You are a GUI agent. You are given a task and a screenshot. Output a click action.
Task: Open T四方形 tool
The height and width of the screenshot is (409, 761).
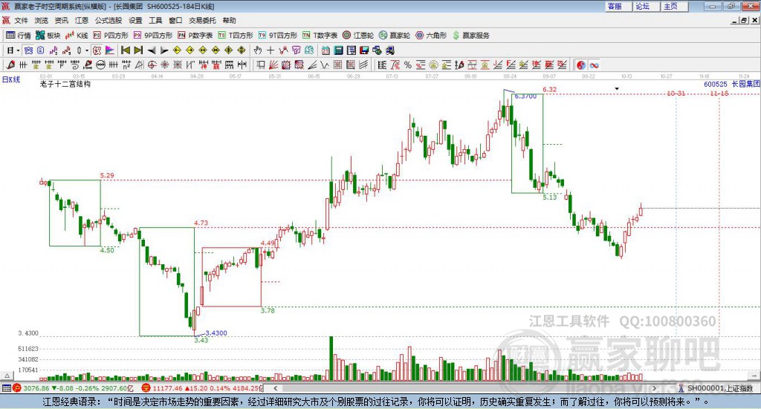[236, 36]
